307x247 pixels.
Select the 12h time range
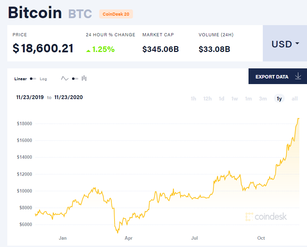[207, 99]
